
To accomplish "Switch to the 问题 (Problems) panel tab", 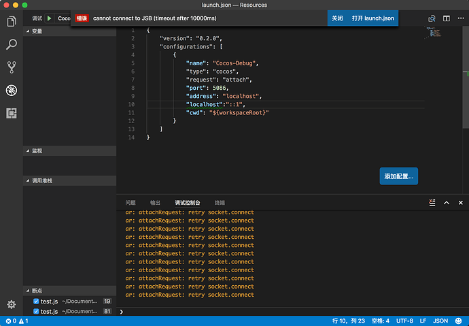I will 131,203.
